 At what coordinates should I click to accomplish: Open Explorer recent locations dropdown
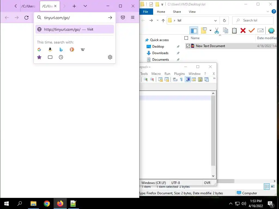(157, 20)
